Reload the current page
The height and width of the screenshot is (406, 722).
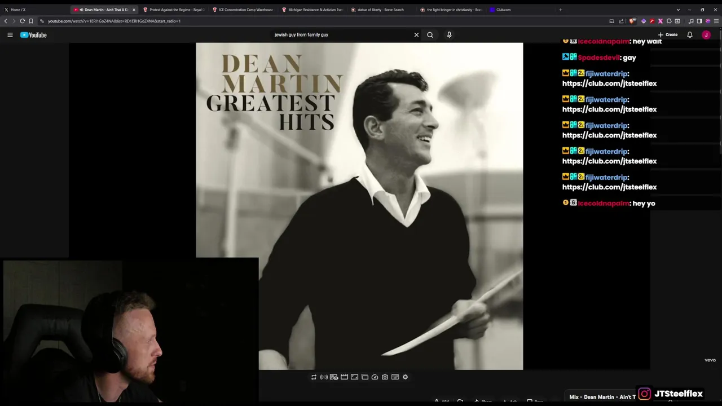(x=23, y=21)
